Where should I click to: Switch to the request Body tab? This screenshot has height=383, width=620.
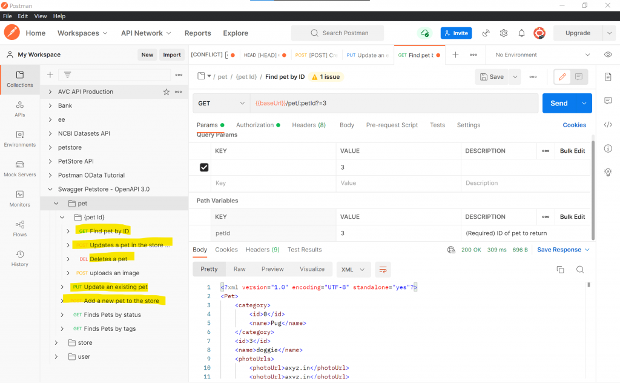coord(347,125)
